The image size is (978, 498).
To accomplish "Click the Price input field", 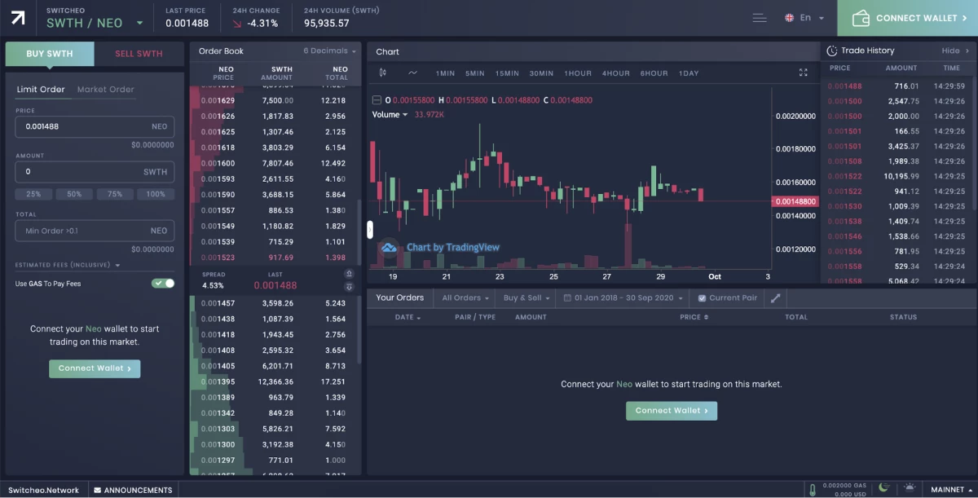I will click(x=81, y=126).
